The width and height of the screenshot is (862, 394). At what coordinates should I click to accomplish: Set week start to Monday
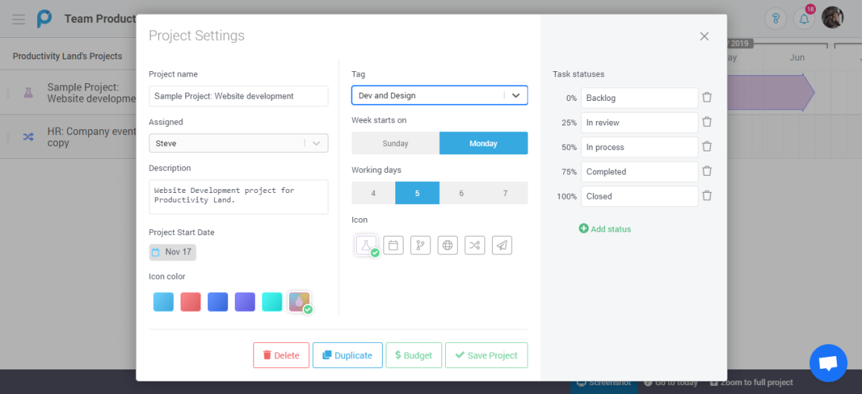pos(483,143)
